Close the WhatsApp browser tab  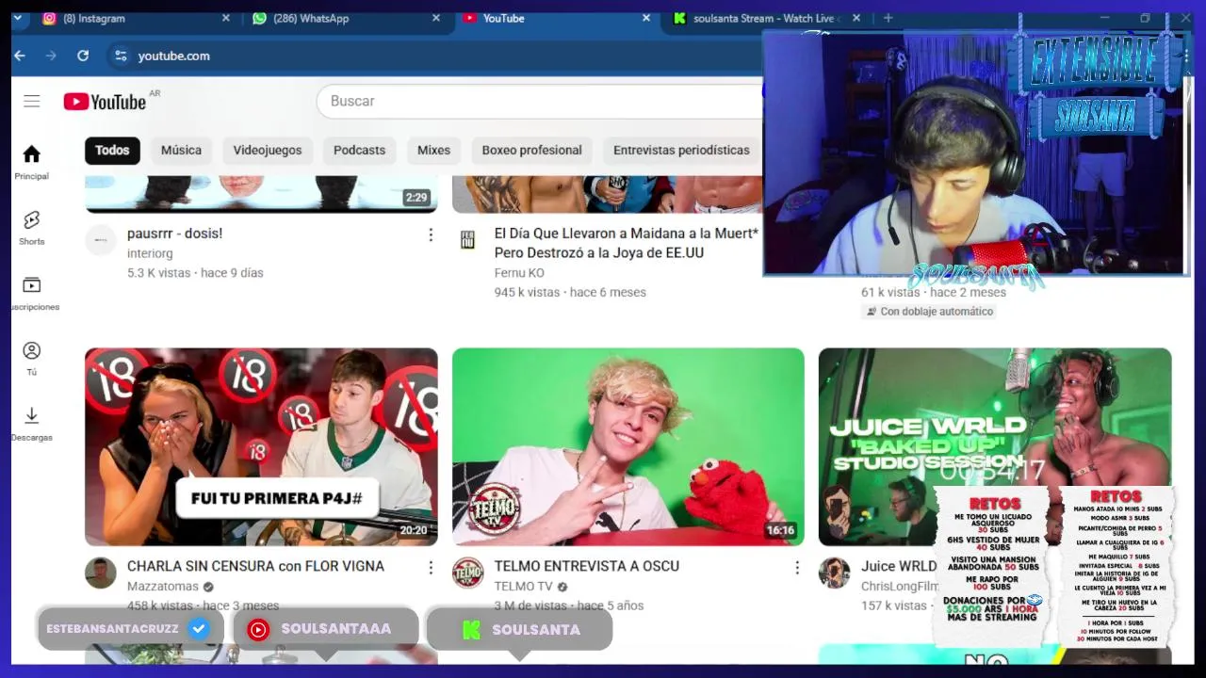[x=435, y=18]
